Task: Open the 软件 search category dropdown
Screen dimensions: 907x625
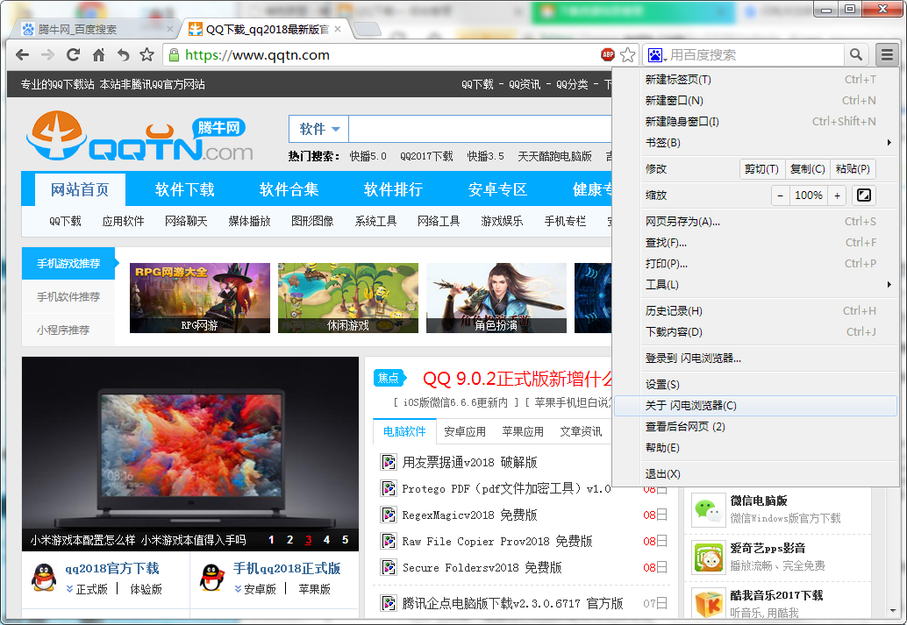Action: [x=318, y=129]
